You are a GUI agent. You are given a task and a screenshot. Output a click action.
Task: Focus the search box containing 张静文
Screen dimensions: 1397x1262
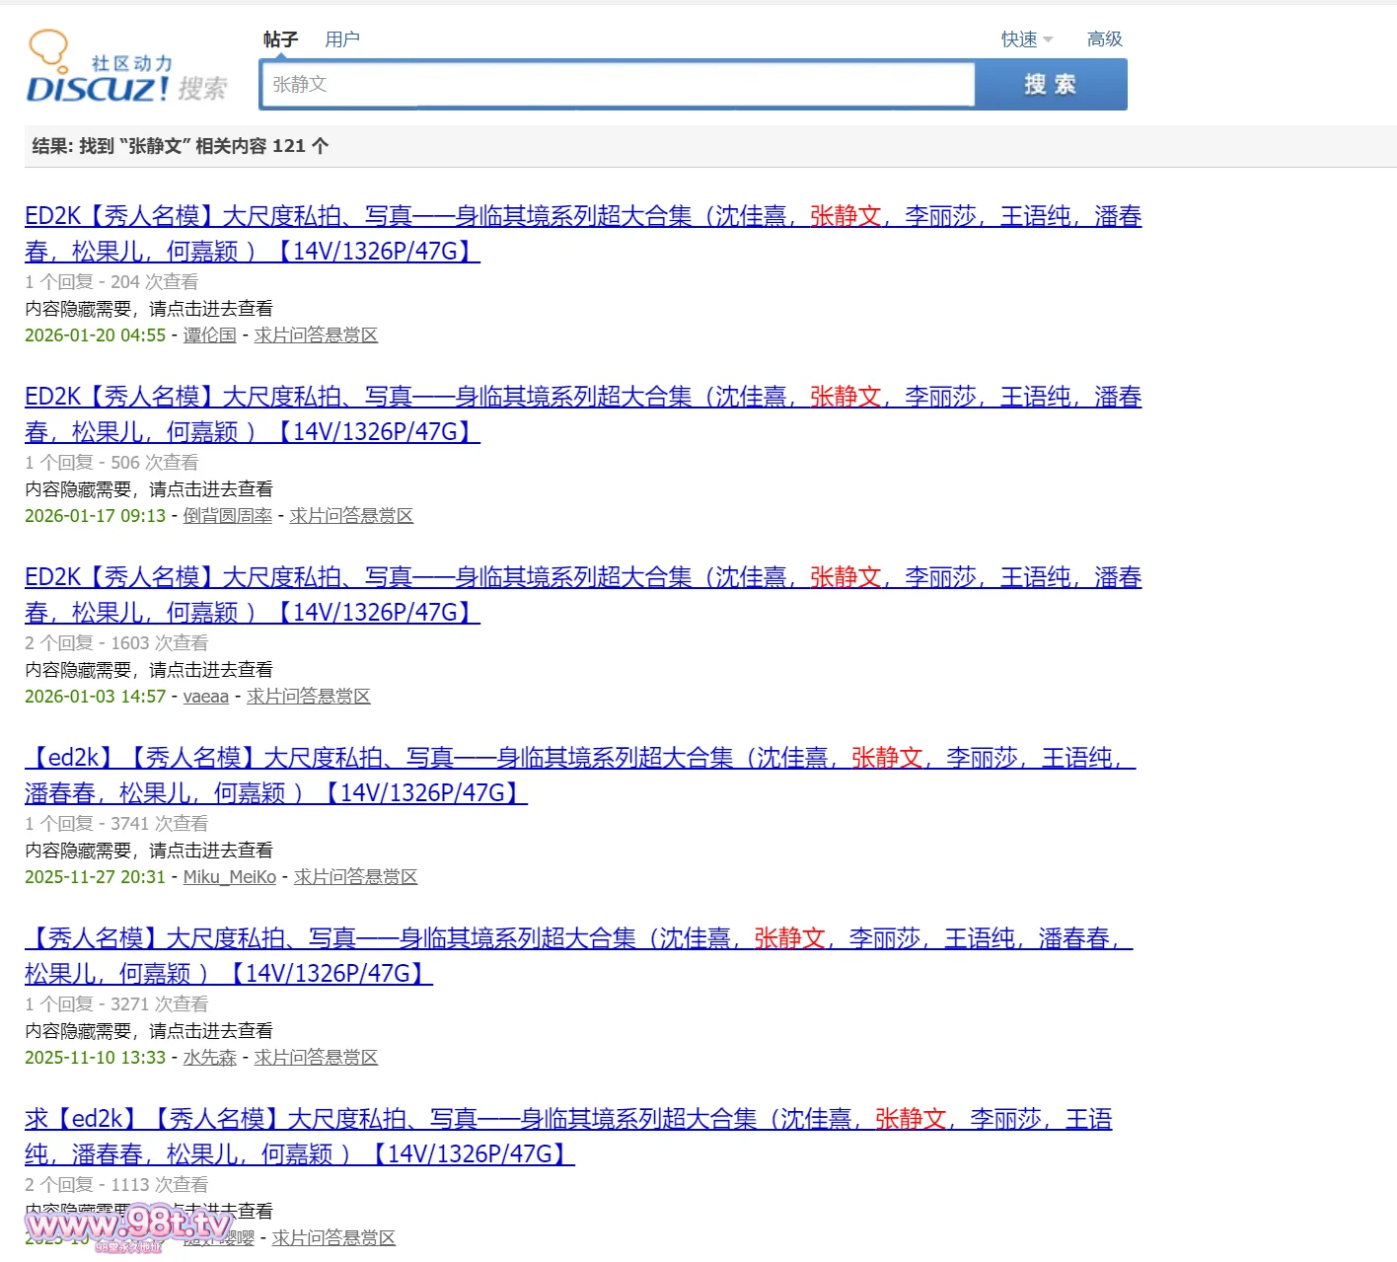[x=618, y=85]
